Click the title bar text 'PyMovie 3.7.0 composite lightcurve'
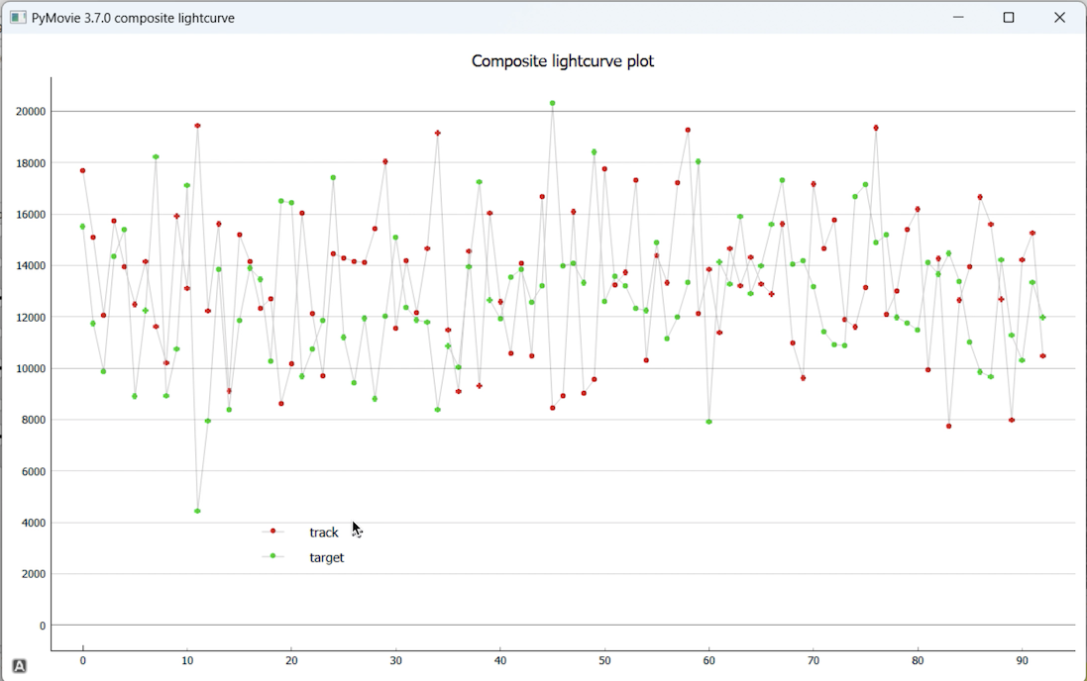Viewport: 1087px width, 681px height. point(133,18)
